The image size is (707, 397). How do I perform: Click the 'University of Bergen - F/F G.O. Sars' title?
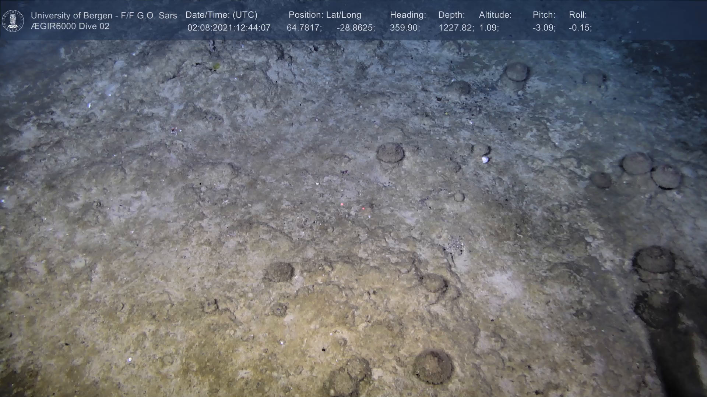click(104, 15)
